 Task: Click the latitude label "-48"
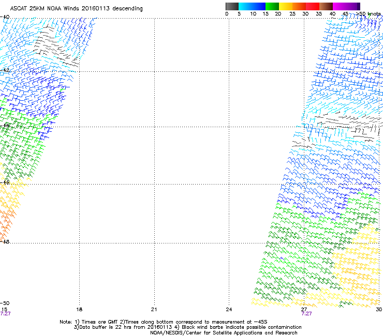coord(5,241)
